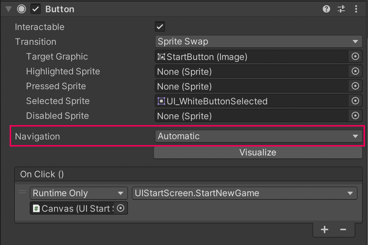Add a new On Click event
This screenshot has width=368, height=245.
[325, 230]
